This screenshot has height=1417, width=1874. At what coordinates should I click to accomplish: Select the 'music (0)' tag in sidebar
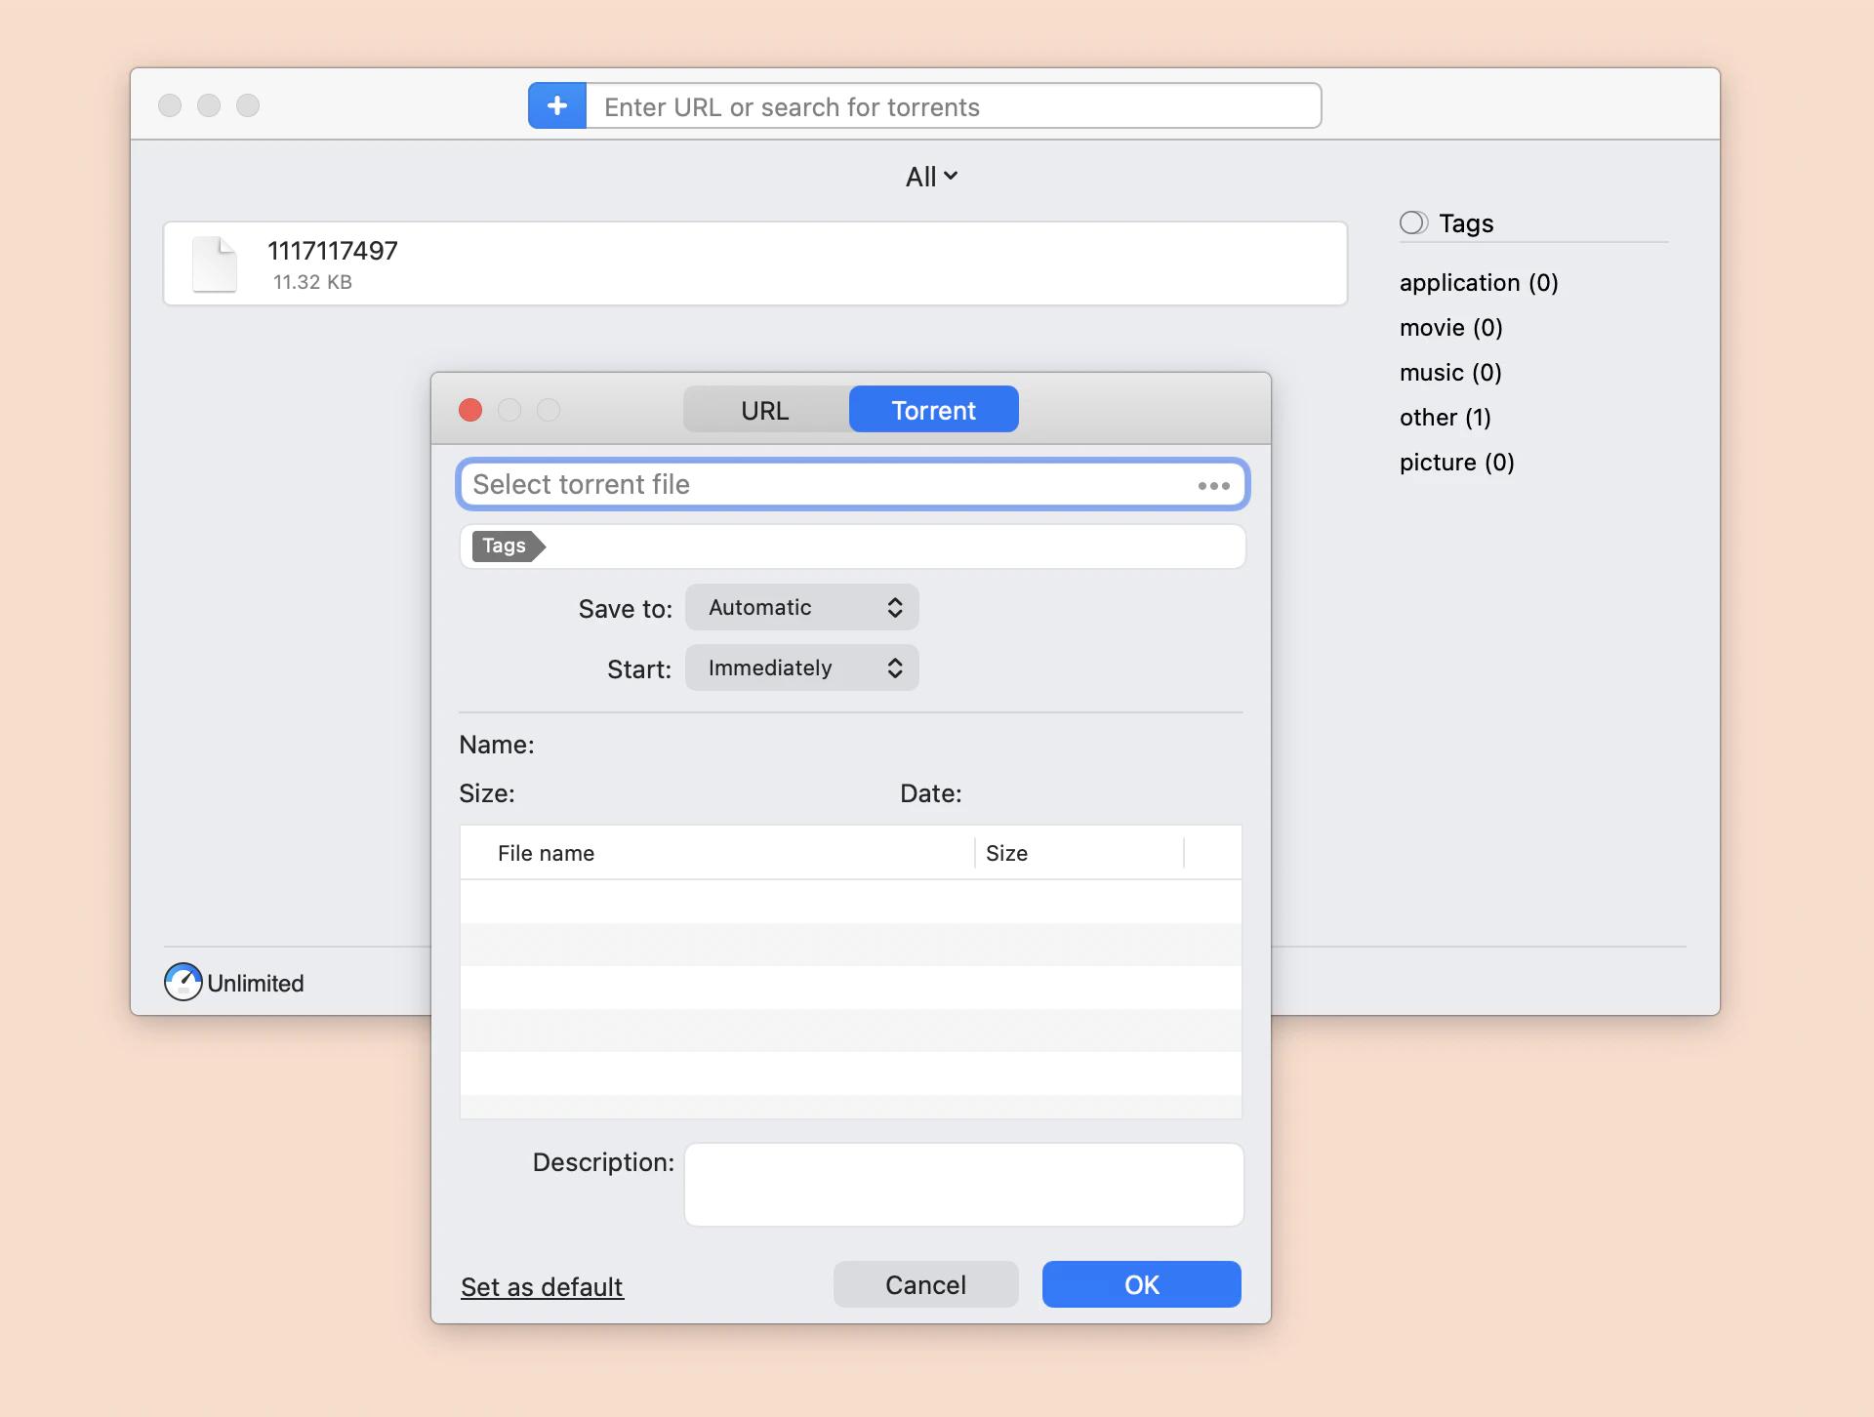click(1449, 372)
